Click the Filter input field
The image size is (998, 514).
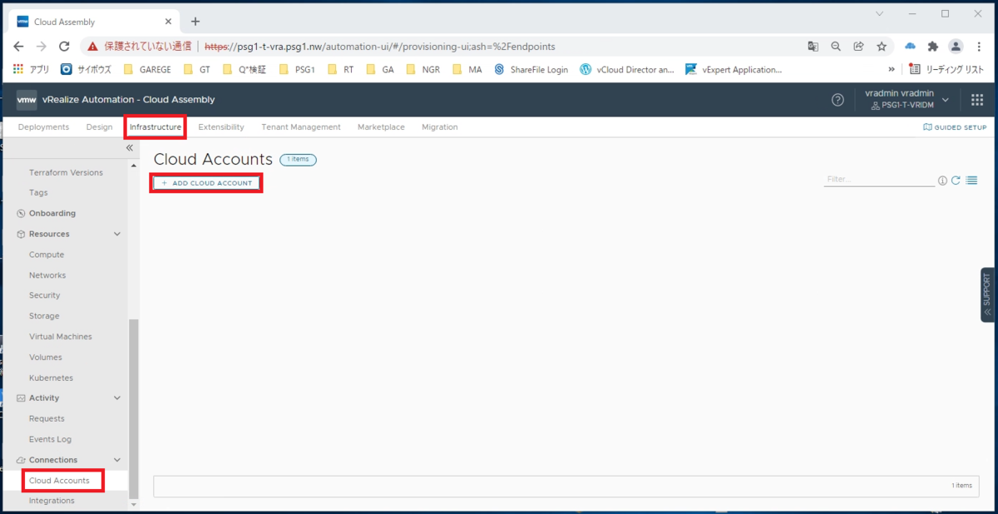coord(879,180)
